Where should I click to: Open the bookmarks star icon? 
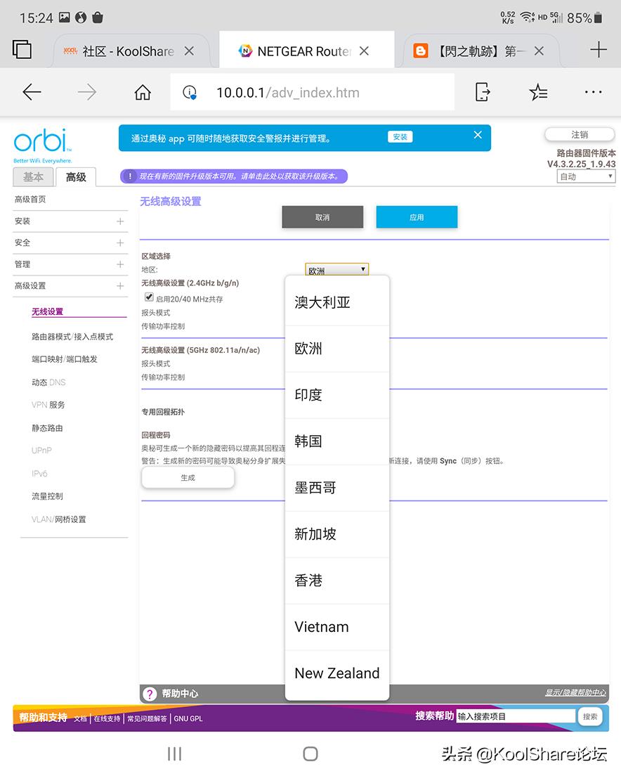click(538, 92)
